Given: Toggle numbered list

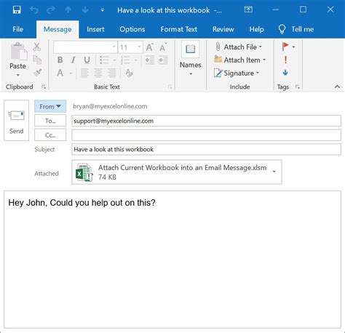Looking at the screenshot, I should point(125,60).
